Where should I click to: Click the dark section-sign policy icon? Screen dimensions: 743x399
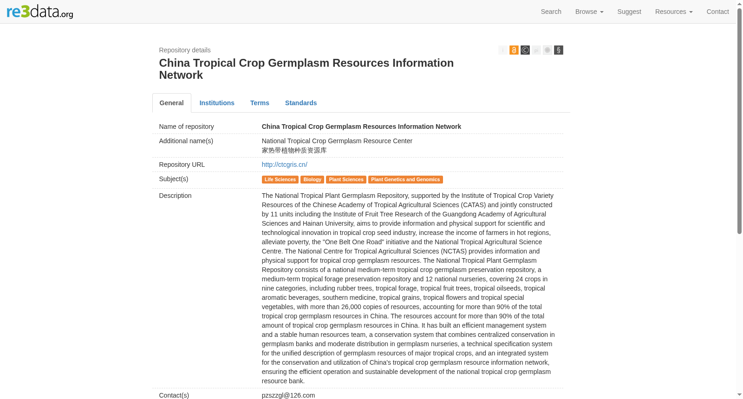point(558,50)
